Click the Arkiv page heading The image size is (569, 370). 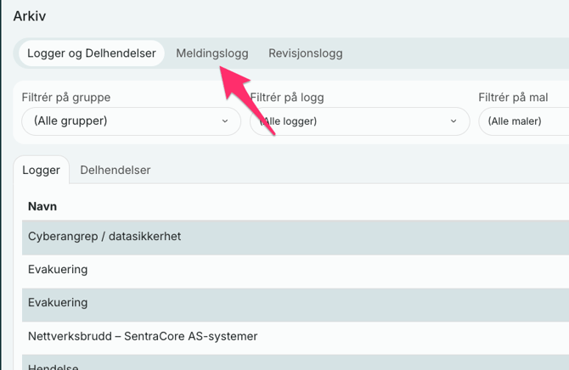tap(30, 16)
